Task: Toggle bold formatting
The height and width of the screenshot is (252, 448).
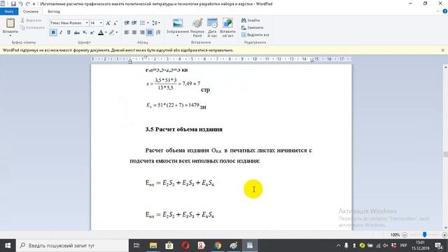Action: (53, 32)
